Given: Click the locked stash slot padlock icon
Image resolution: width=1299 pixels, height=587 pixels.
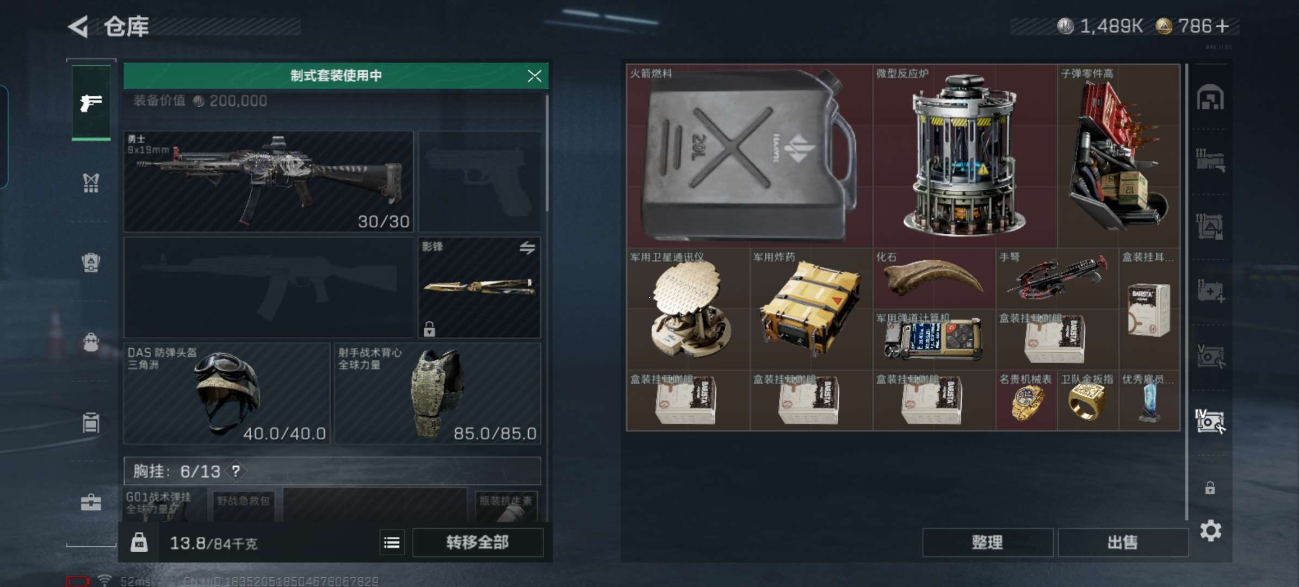Looking at the screenshot, I should 1210,488.
